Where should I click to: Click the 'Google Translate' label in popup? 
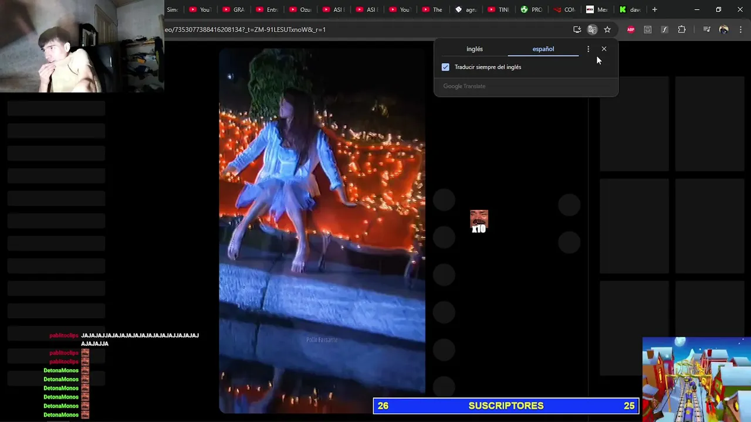point(464,86)
